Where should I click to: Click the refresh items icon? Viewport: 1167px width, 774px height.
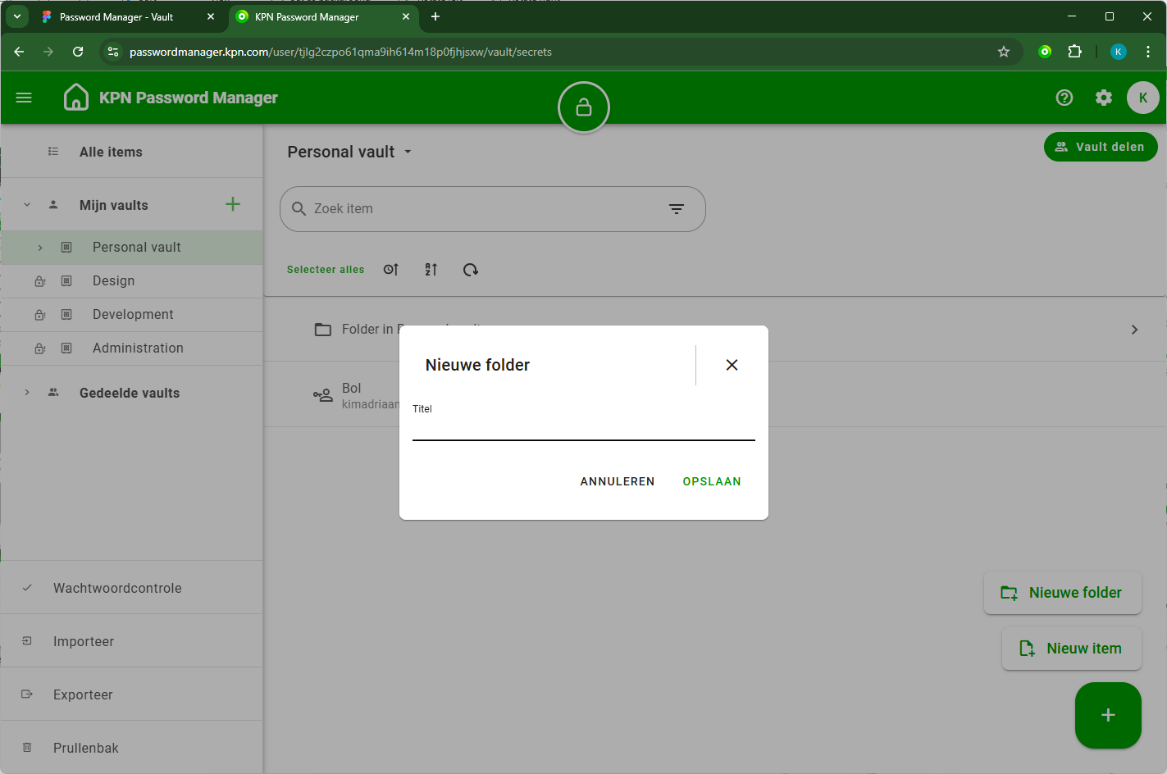(470, 270)
